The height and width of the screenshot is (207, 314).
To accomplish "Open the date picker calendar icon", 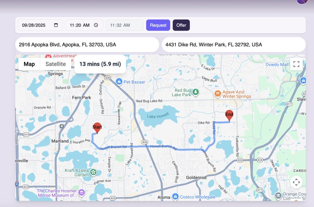I will (56, 25).
